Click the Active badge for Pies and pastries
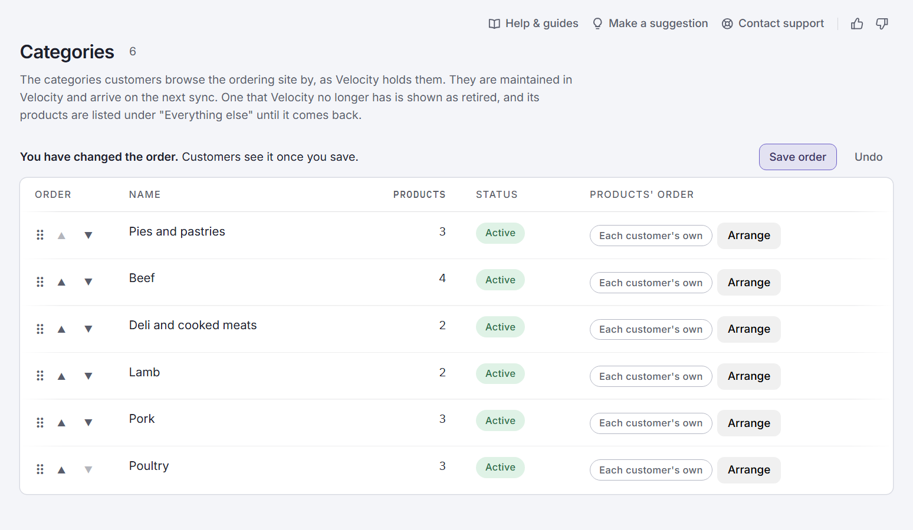 click(500, 233)
